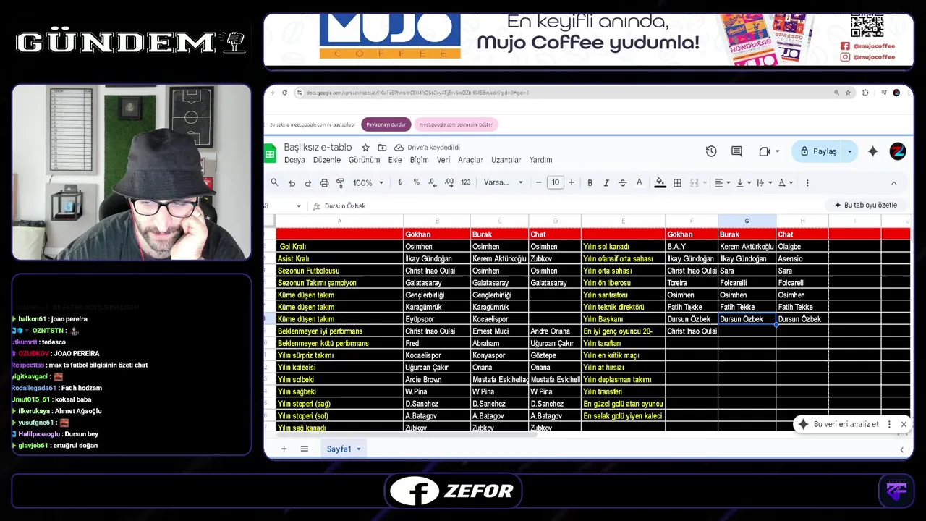Open the font family Varsa... dropdown
Image resolution: width=926 pixels, height=521 pixels.
point(504,183)
